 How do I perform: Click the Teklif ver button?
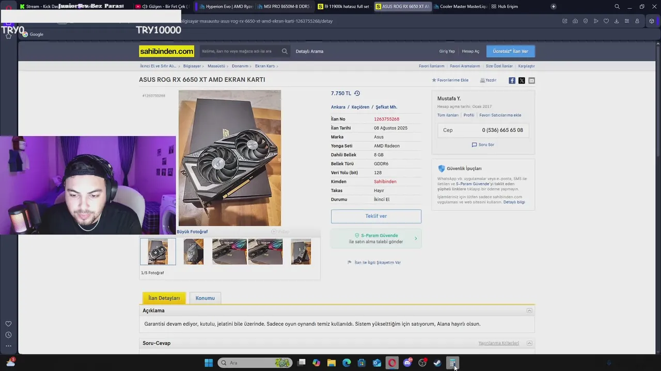(x=376, y=216)
